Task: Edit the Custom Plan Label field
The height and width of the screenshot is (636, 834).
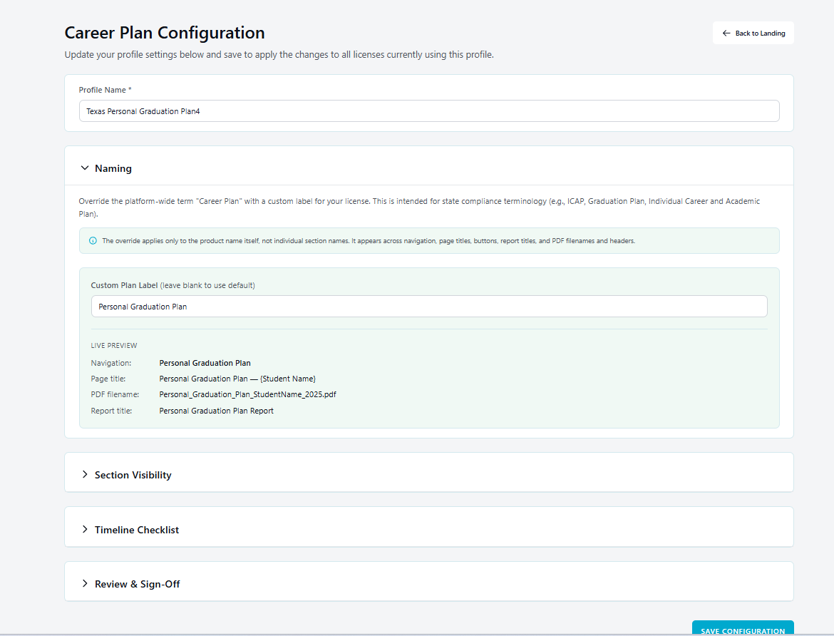Action: pos(428,306)
